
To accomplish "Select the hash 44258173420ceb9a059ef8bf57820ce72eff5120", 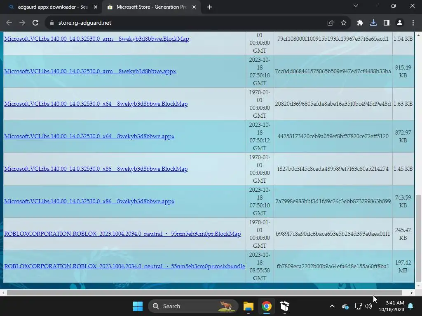I will (x=333, y=136).
